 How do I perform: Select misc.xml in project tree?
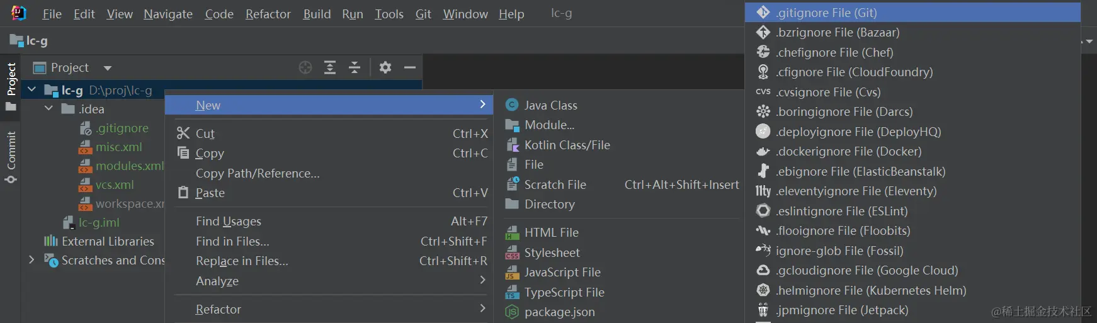[118, 147]
